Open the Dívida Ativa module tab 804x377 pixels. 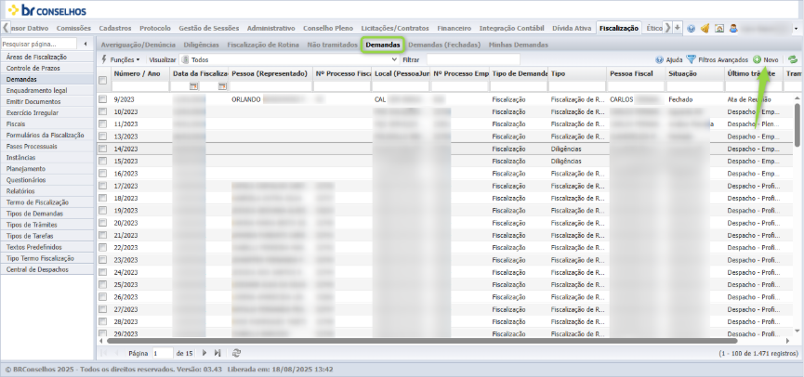pos(573,28)
